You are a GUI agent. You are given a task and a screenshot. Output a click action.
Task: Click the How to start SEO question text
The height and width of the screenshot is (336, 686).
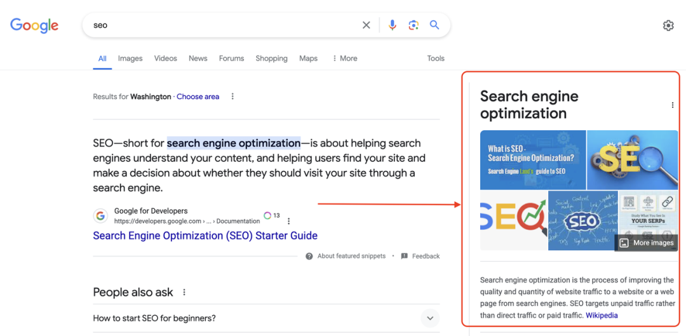tap(154, 318)
